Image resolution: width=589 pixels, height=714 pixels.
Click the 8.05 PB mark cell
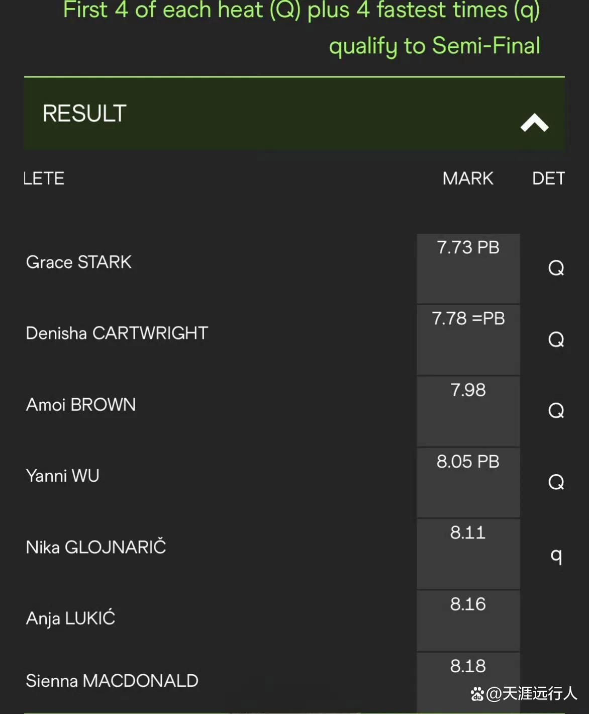click(x=468, y=483)
